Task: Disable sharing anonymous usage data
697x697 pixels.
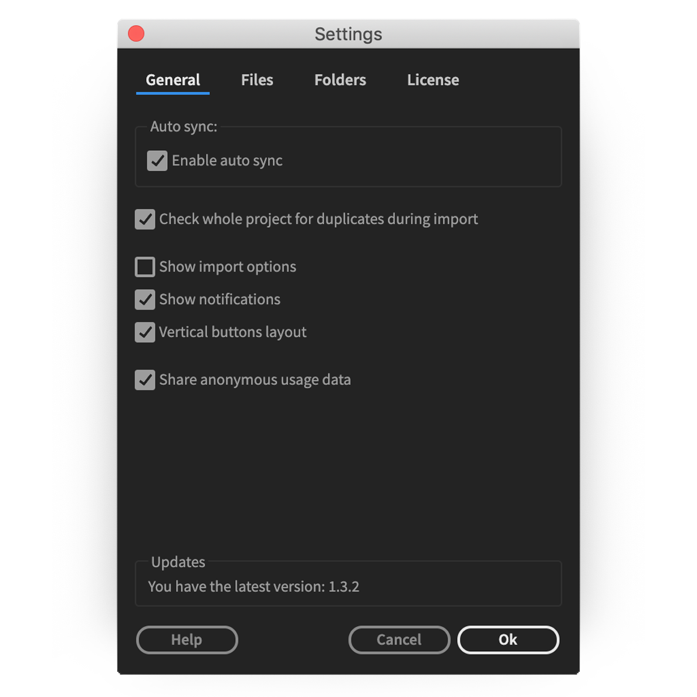Action: click(x=144, y=380)
